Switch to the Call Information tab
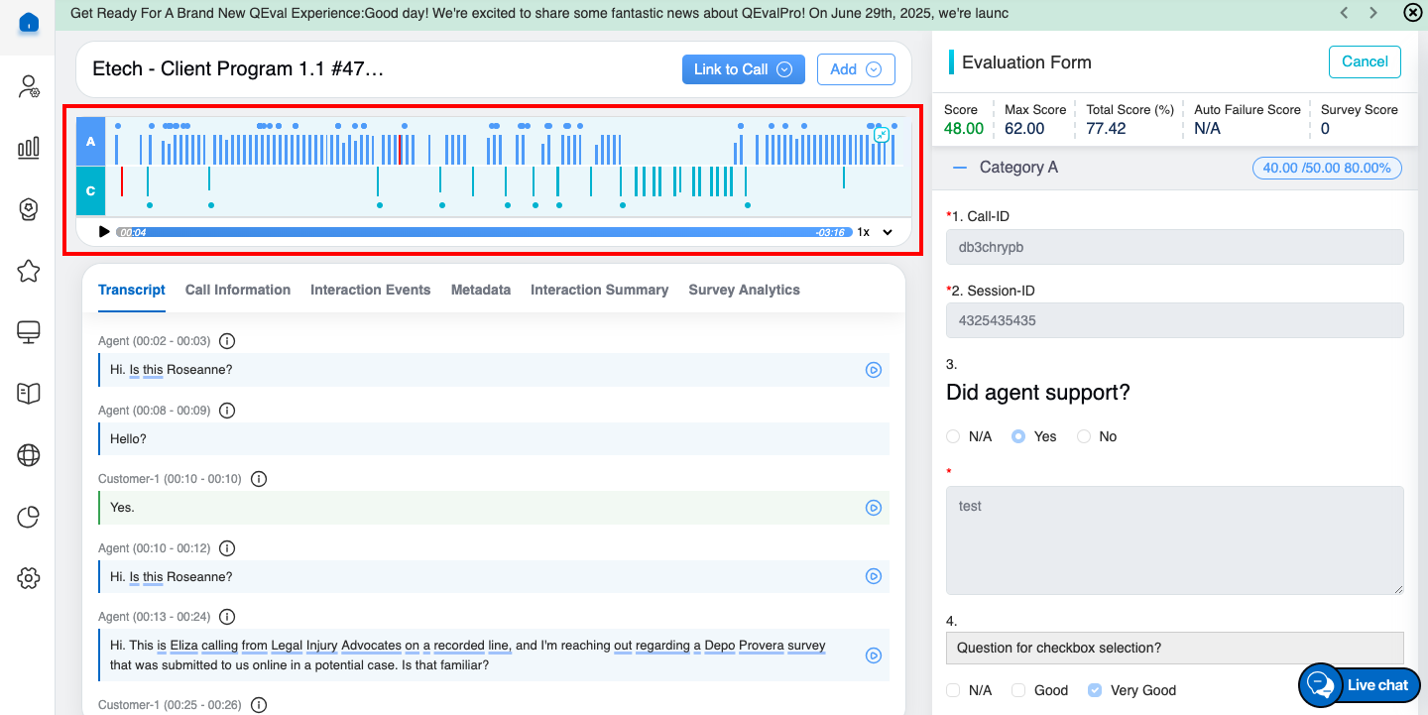The image size is (1428, 715). pos(237,290)
